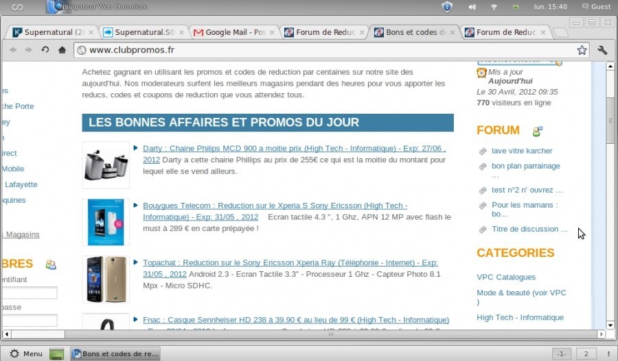Open the Chromium wrench settings menu
Image resolution: width=618 pixels, height=361 pixels.
click(602, 50)
